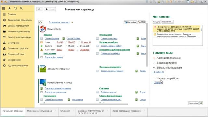Click green icon beside Поступления link
The width and height of the screenshot is (208, 117).
click(x=69, y=100)
